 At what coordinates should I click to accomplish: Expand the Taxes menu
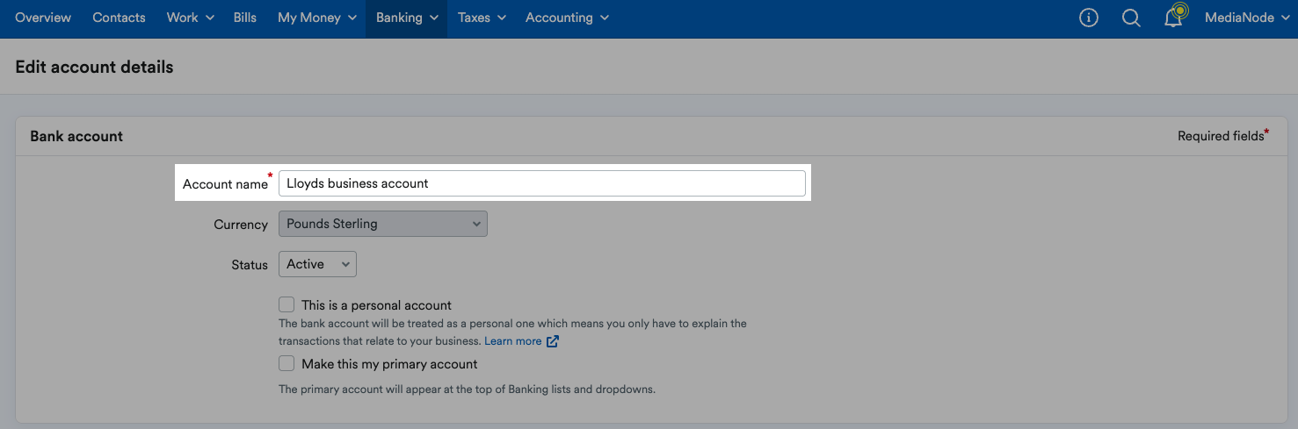482,18
